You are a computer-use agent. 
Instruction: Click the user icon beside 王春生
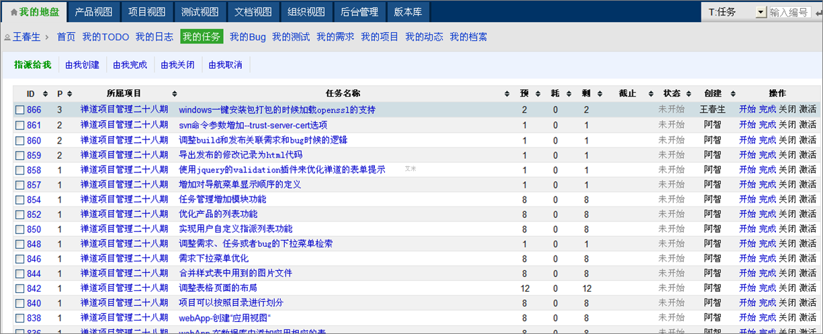(x=7, y=37)
